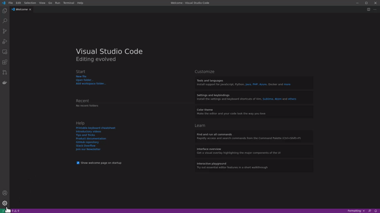Open the editor More Actions ellipsis
The width and height of the screenshot is (380, 213).
pos(375,9)
